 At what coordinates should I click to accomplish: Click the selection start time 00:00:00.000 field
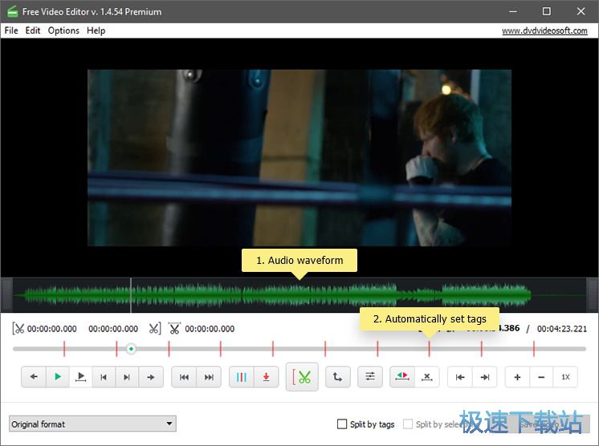pos(52,329)
